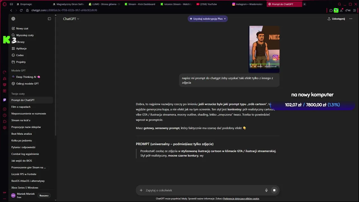Switch to LUMO Strona główna tab

[104, 4]
